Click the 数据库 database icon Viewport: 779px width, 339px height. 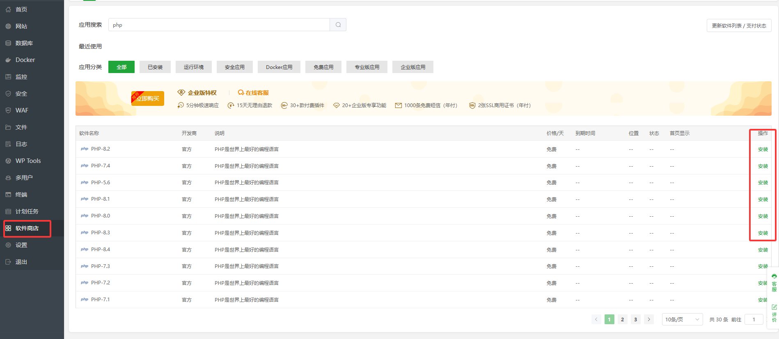8,43
